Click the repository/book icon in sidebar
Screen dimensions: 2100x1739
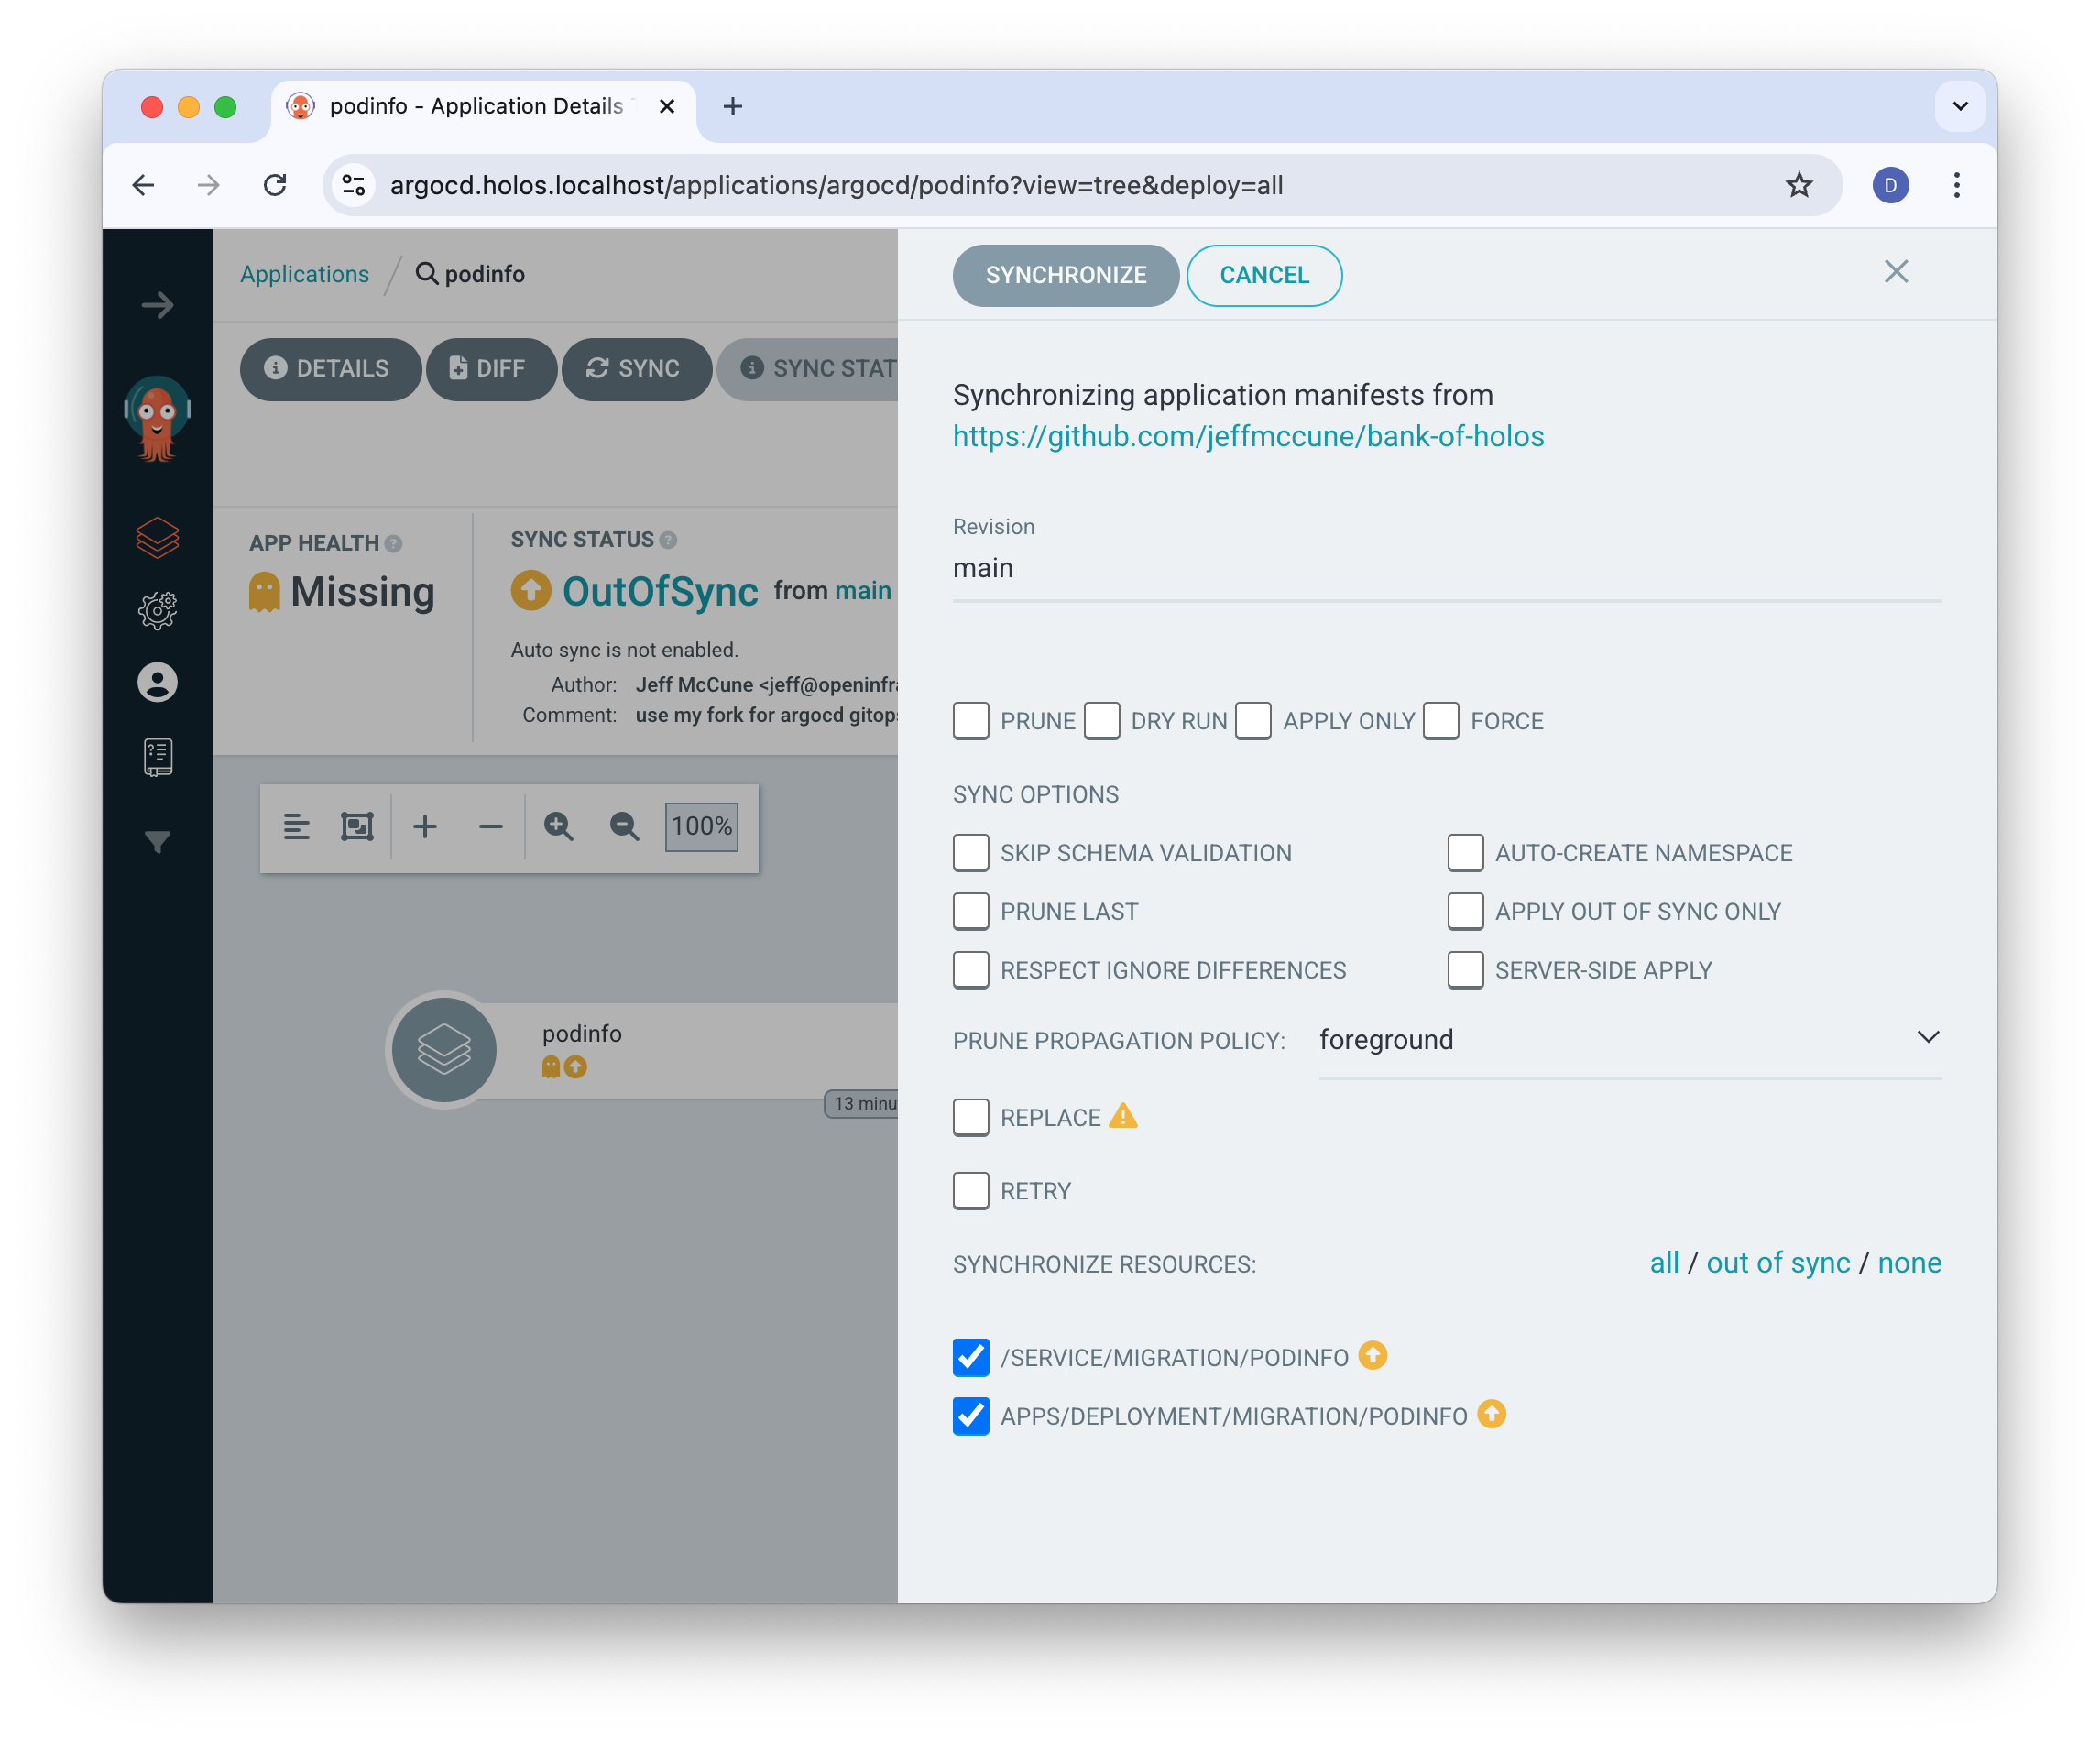(159, 753)
